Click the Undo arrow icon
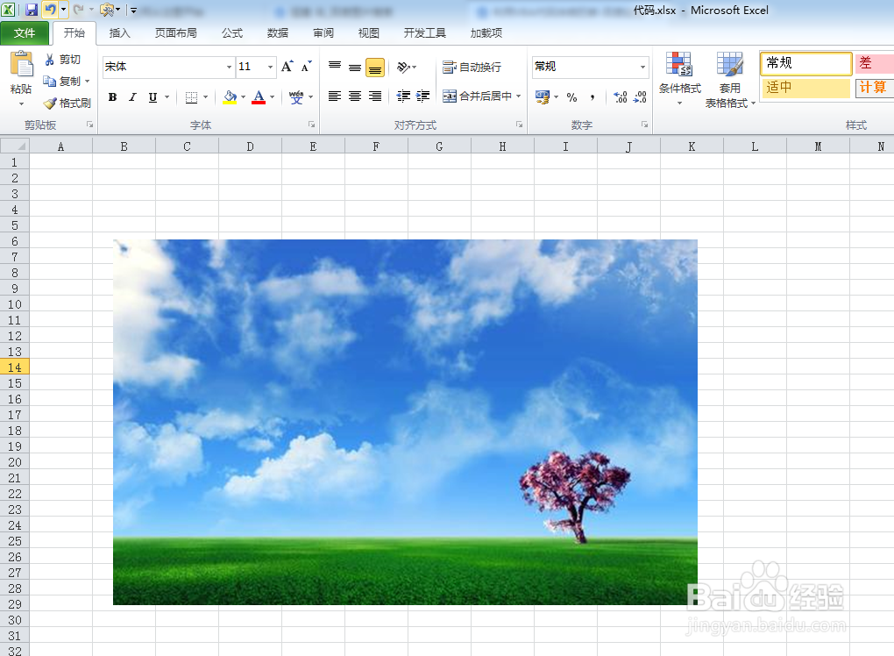Screen dimensions: 894x656 (x=50, y=10)
